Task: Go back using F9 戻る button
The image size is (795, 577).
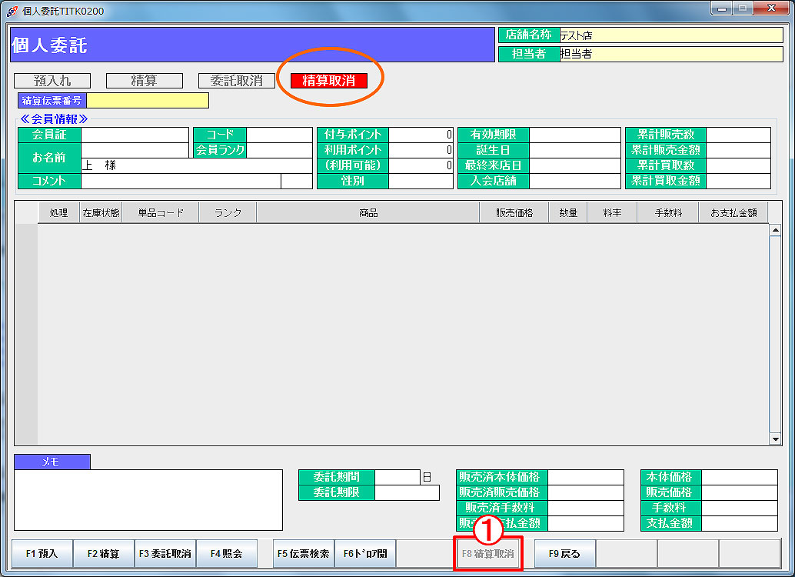Action: (565, 553)
